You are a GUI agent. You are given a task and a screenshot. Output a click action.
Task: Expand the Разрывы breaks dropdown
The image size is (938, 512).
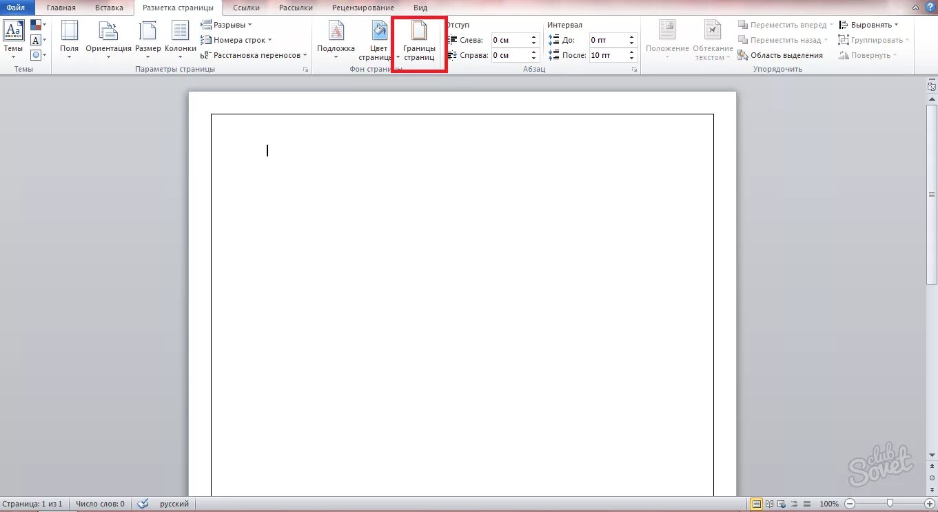(227, 25)
